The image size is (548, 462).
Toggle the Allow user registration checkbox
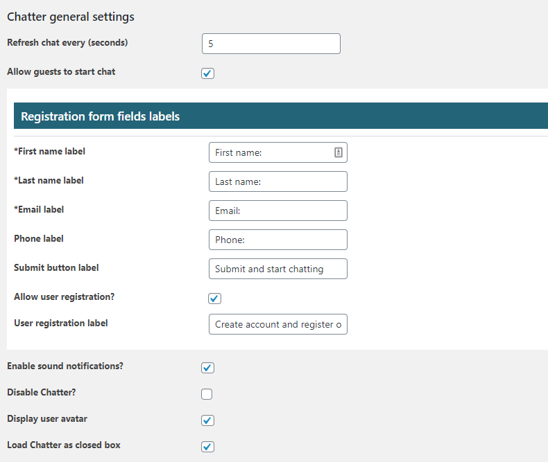point(214,299)
